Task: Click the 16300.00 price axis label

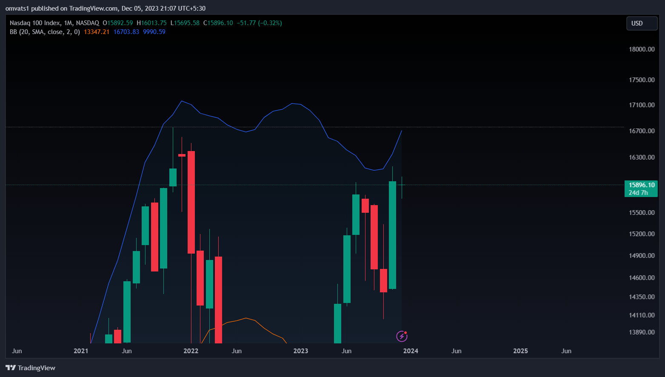Action: [642, 157]
